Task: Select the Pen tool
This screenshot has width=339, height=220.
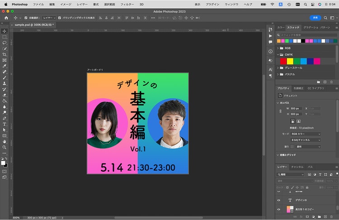Action: (5, 119)
